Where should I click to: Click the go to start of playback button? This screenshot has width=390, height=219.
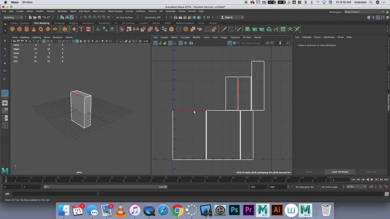(353, 180)
